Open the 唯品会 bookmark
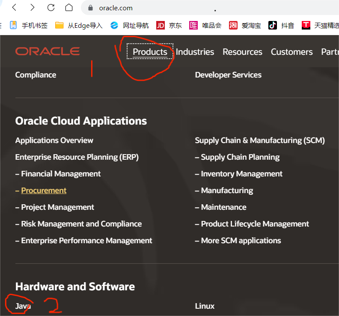Screen dimensions: 339x316 click(205, 26)
